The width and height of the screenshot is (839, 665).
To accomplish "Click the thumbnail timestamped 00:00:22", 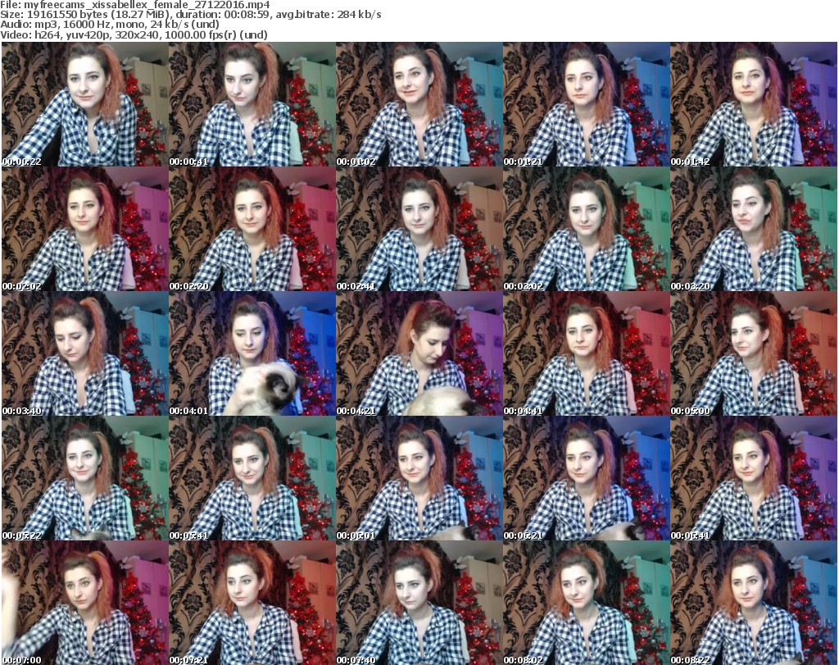I will tap(84, 104).
